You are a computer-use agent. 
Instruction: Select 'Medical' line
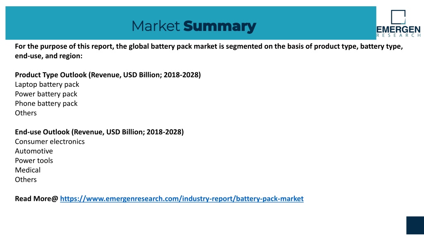pyautogui.click(x=28, y=170)
